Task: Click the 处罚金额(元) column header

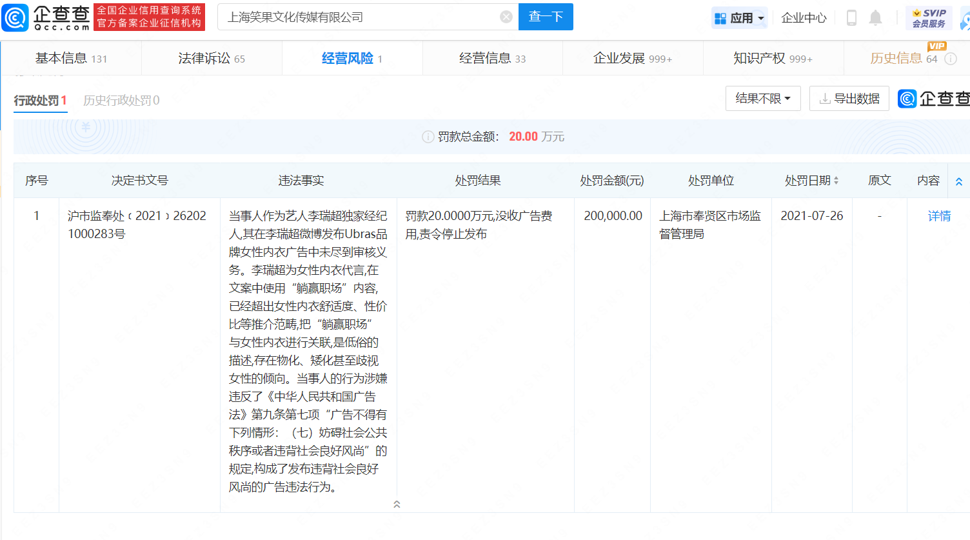Action: [x=612, y=181]
